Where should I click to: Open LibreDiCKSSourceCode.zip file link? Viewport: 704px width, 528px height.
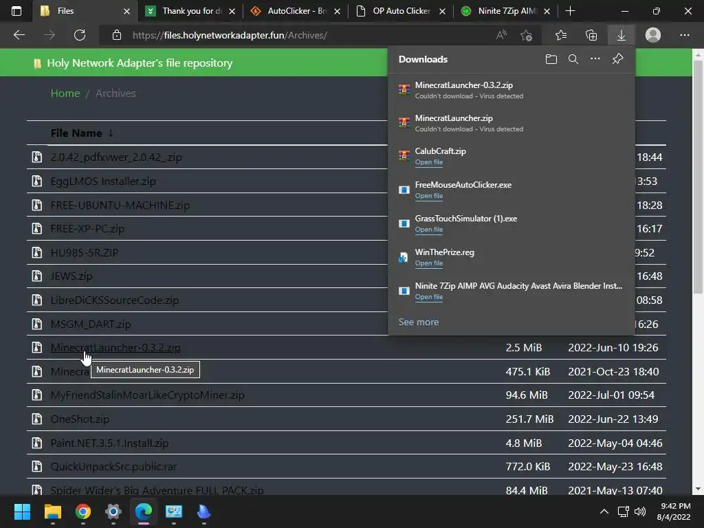point(115,300)
